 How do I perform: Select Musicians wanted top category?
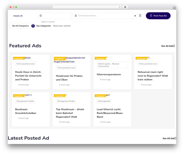62,26
